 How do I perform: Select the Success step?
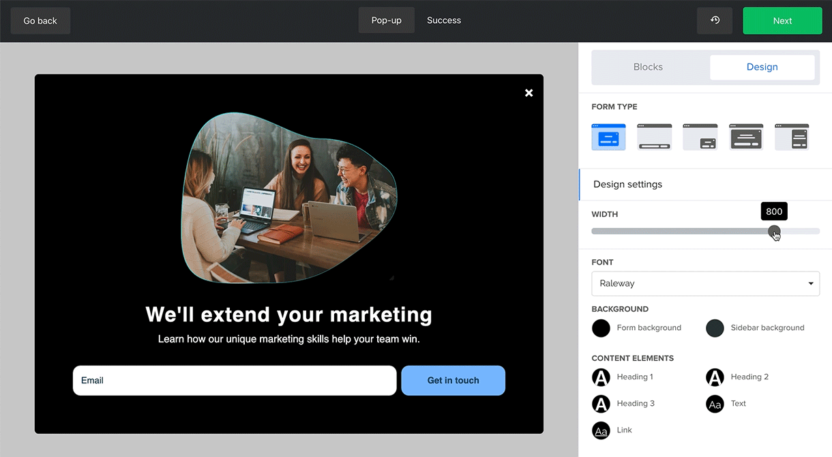443,20
